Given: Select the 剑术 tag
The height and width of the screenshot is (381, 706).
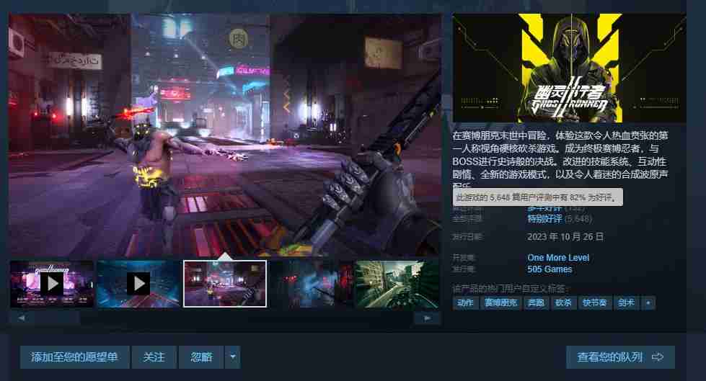Looking at the screenshot, I should 626,302.
